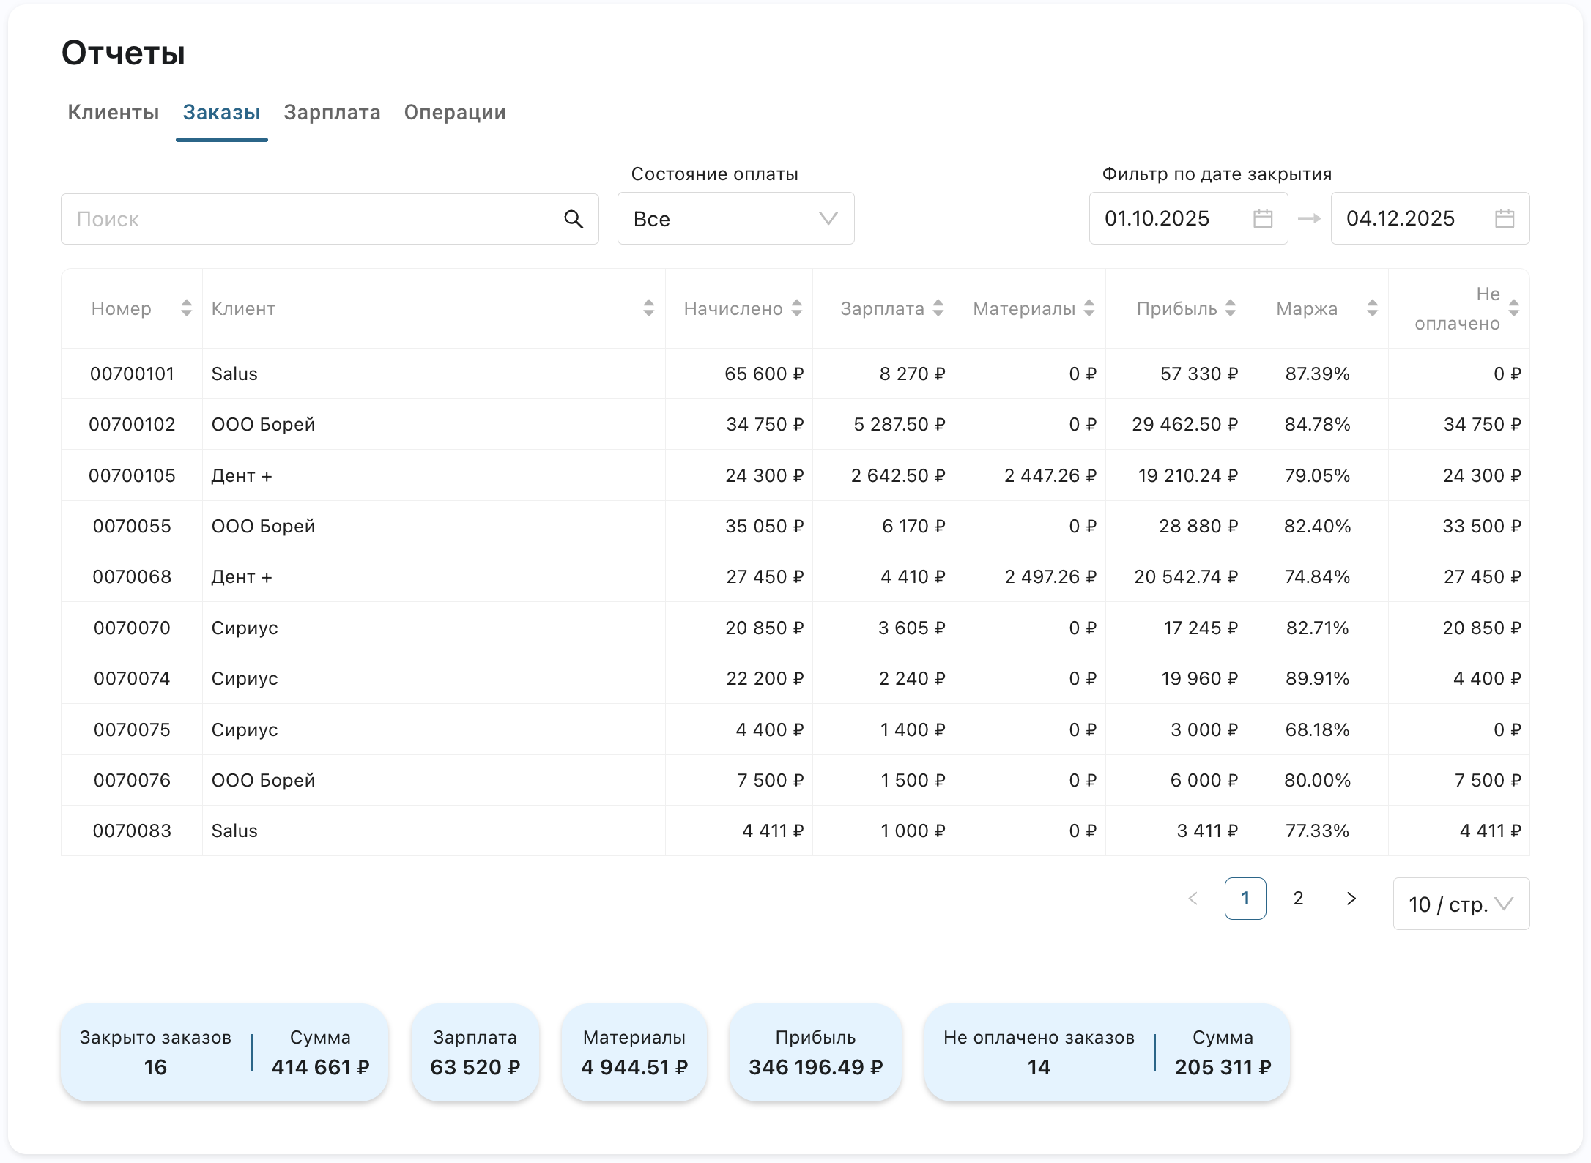Image resolution: width=1591 pixels, height=1163 pixels.
Task: Open the Зарплата tab
Action: click(x=332, y=113)
